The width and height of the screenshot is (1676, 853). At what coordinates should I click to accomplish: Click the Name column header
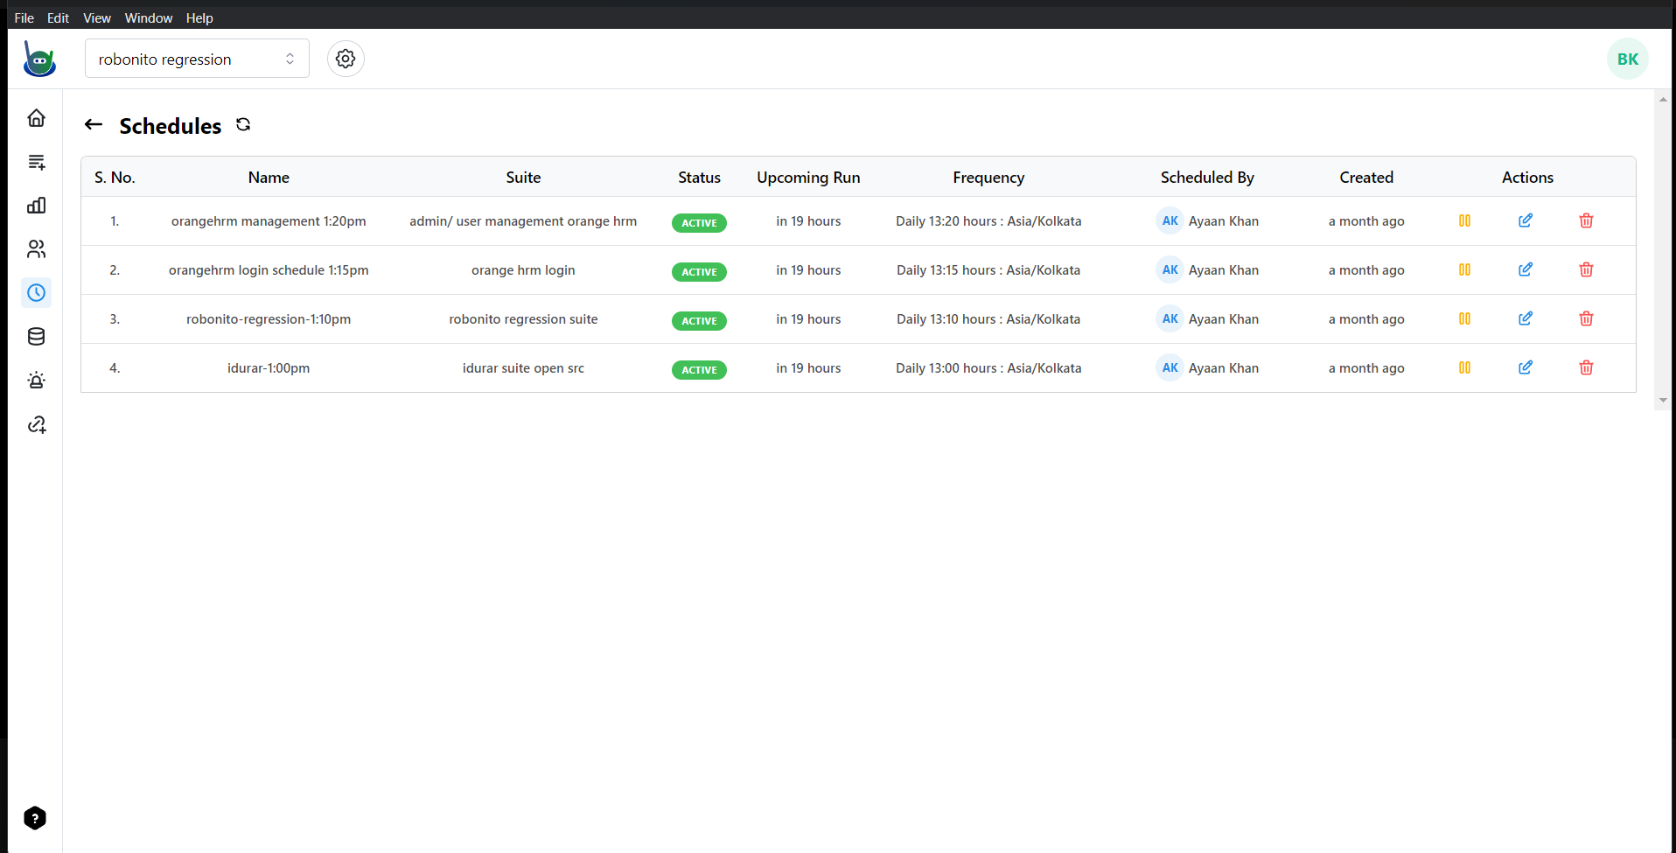click(269, 178)
